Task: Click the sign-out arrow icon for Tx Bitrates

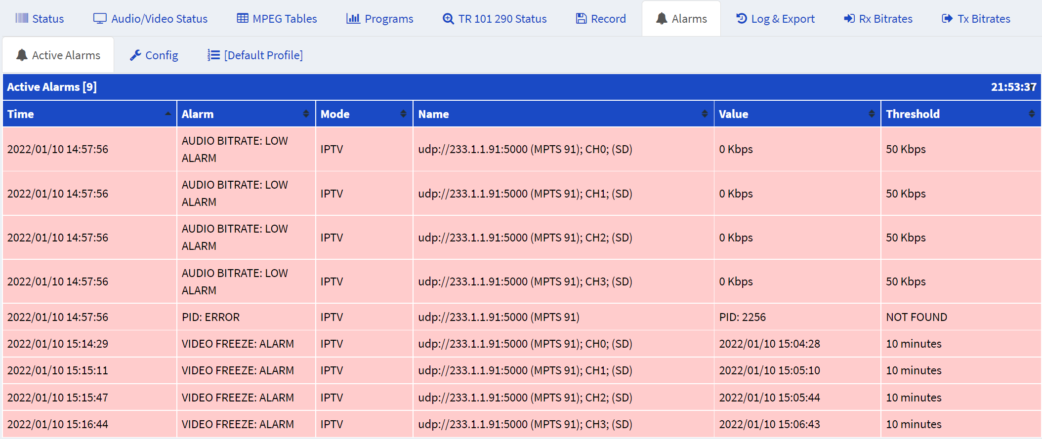Action: coord(947,18)
